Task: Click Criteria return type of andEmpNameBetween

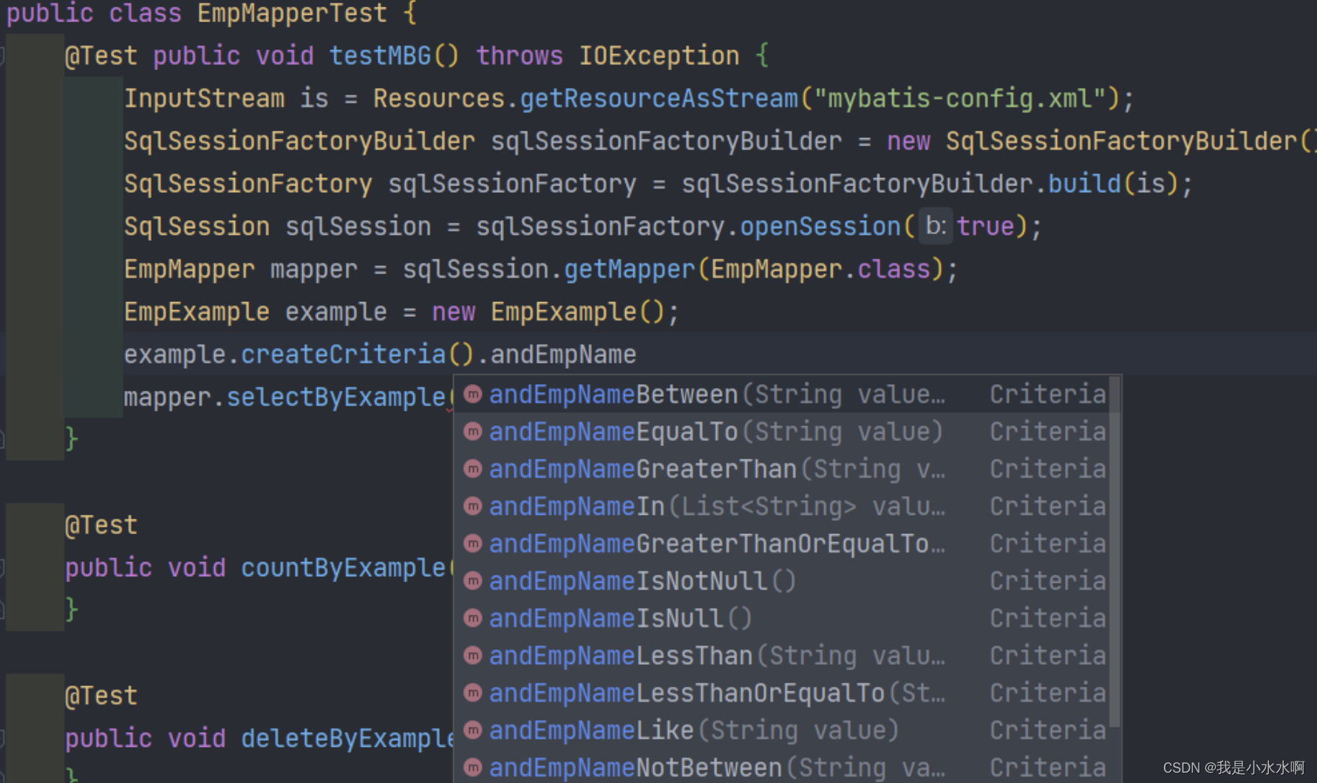Action: click(x=1048, y=394)
